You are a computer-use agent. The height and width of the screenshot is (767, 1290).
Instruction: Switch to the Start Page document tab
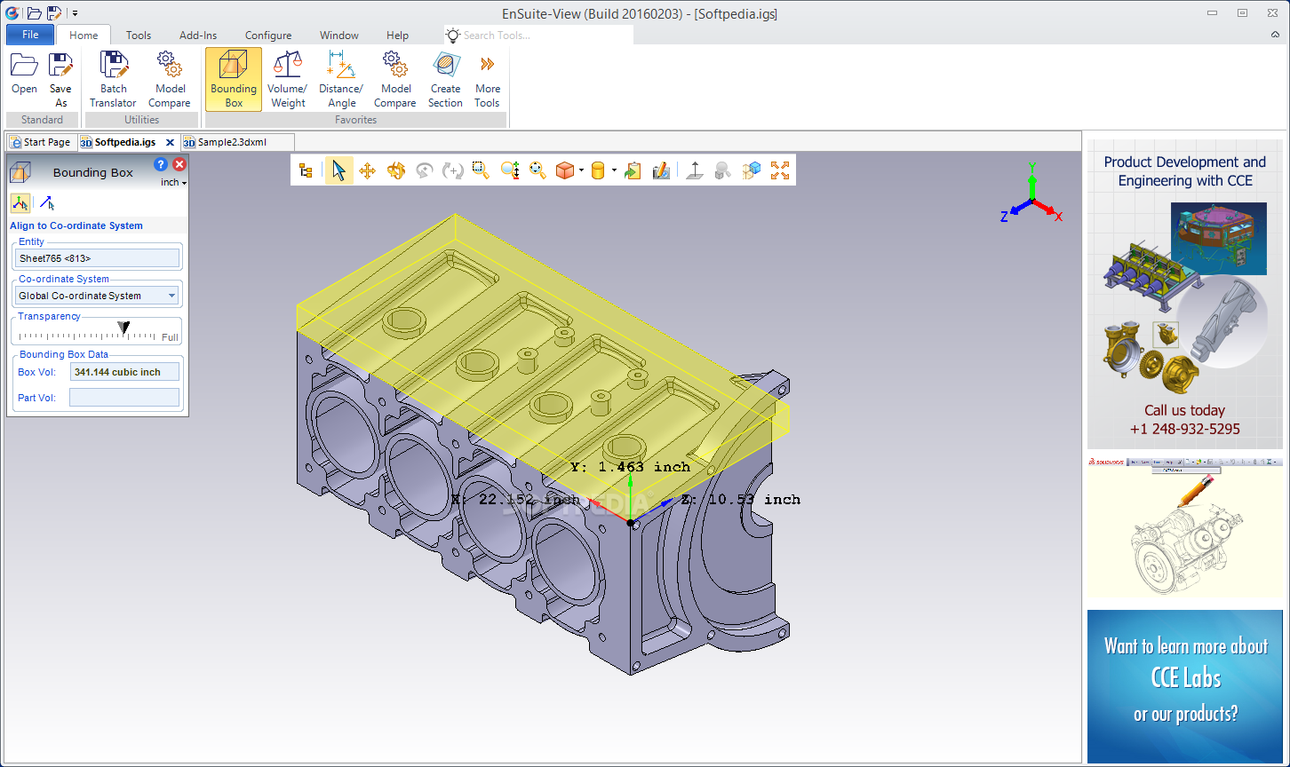[x=39, y=142]
